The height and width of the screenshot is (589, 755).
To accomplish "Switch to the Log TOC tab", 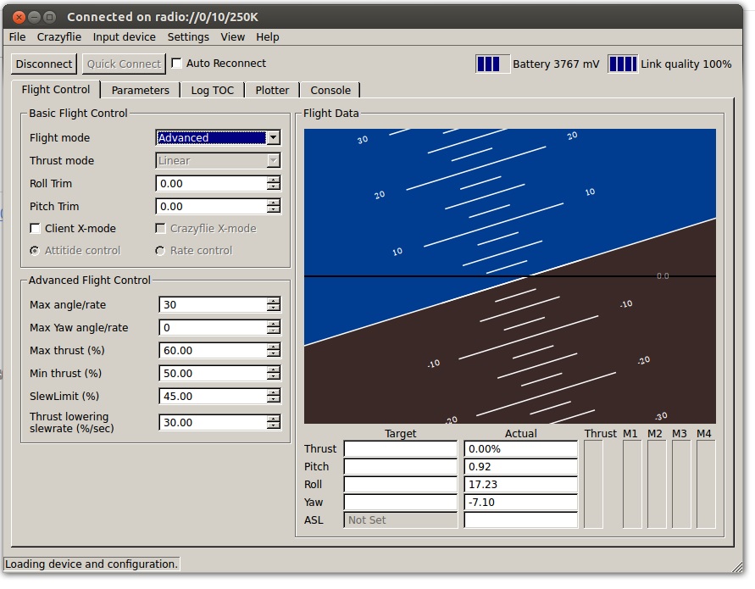I will pyautogui.click(x=213, y=90).
